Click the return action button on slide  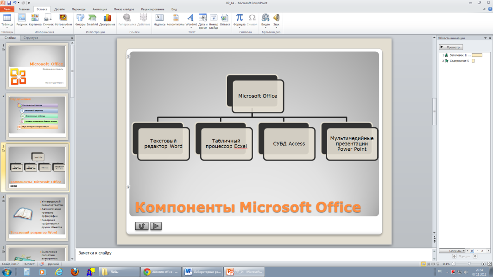142,226
